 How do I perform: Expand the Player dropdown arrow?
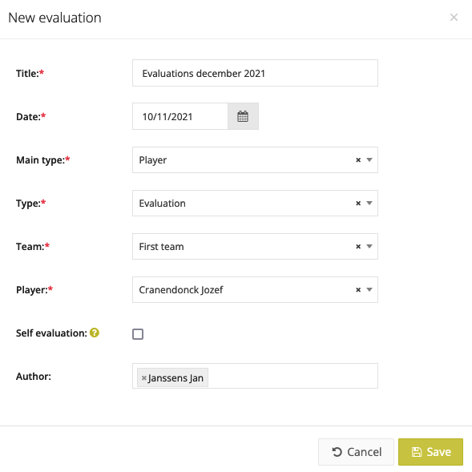pos(369,289)
